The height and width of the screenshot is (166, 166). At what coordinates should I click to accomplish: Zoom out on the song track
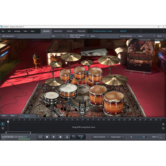163,128
